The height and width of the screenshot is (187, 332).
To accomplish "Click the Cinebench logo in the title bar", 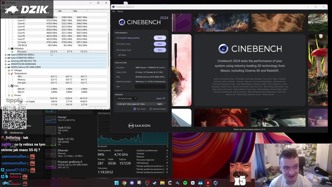I will click(113, 7).
